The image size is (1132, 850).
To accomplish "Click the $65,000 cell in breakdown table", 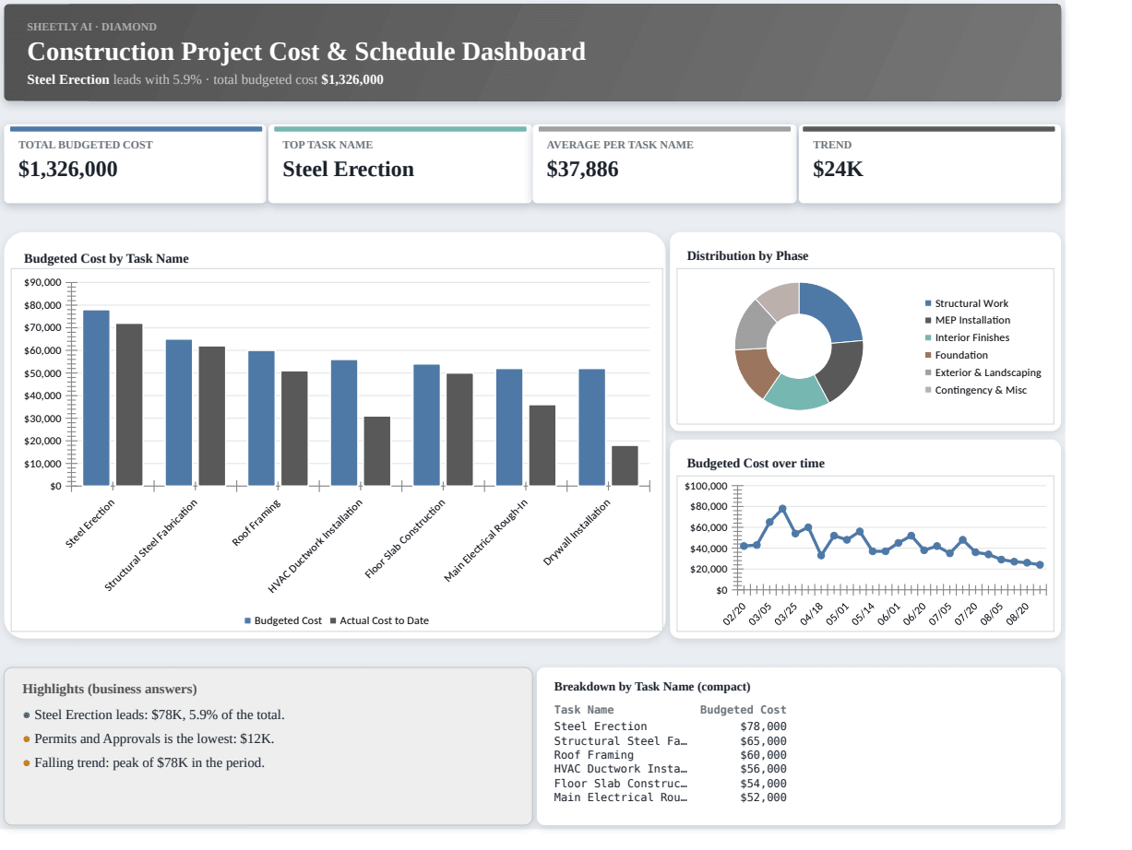I will [x=764, y=740].
